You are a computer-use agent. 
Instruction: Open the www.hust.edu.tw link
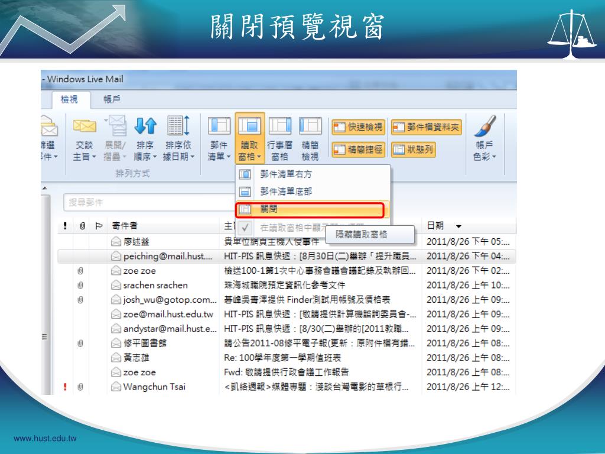point(45,438)
